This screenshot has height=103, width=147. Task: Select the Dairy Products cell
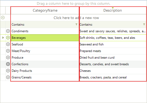coord(45,71)
